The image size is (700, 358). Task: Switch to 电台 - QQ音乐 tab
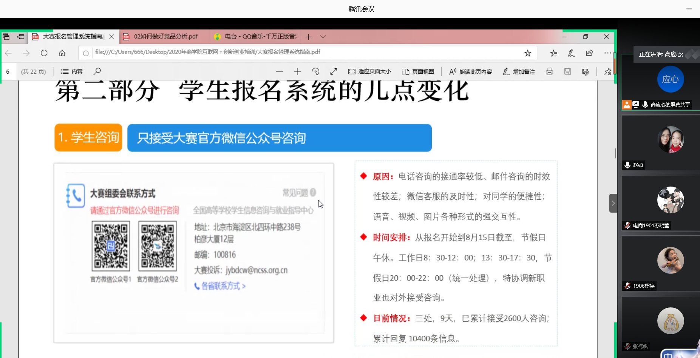pyautogui.click(x=260, y=37)
